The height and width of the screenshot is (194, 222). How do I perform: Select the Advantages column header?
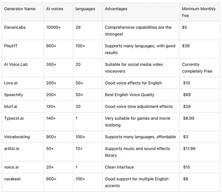pyautogui.click(x=116, y=9)
